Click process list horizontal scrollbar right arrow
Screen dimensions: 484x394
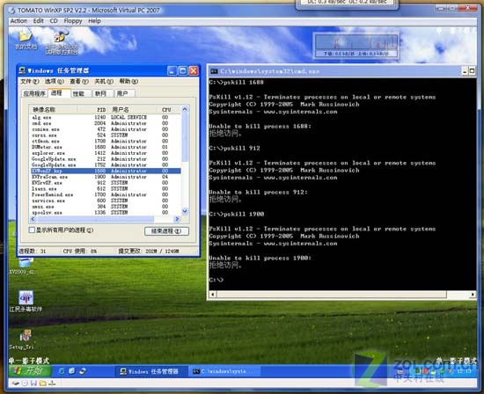[x=177, y=219]
